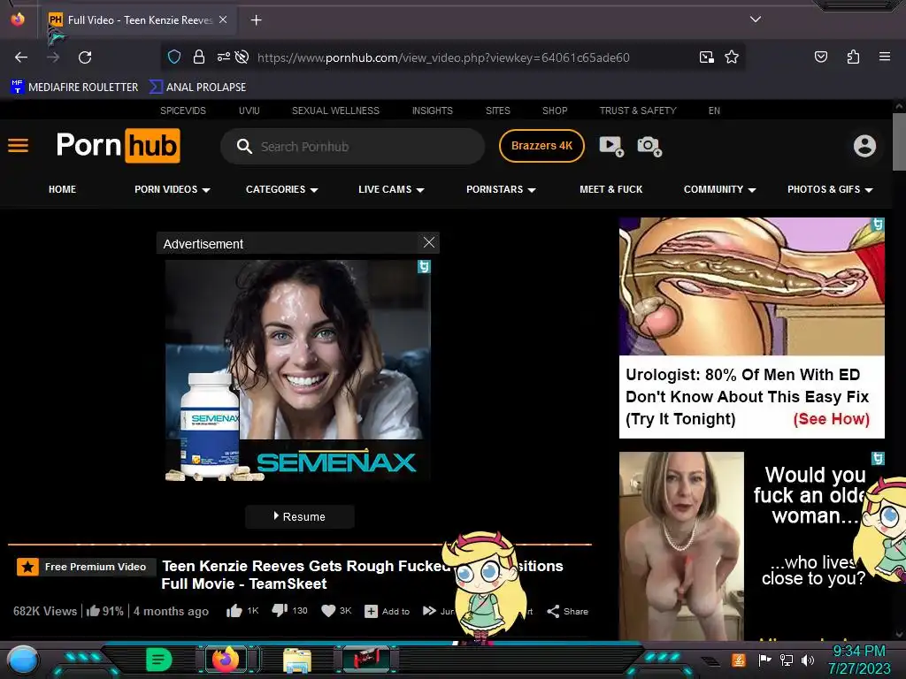This screenshot has width=906, height=679.
Task: Open the Firefox extensions puzzle icon
Action: (x=853, y=57)
